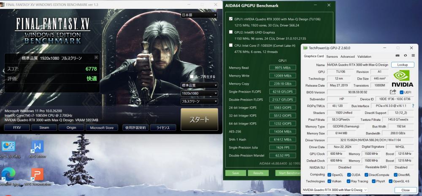Click Results in AIDA64 GPGPU Benchmark
The width and height of the screenshot is (422, 196).
coord(258,173)
